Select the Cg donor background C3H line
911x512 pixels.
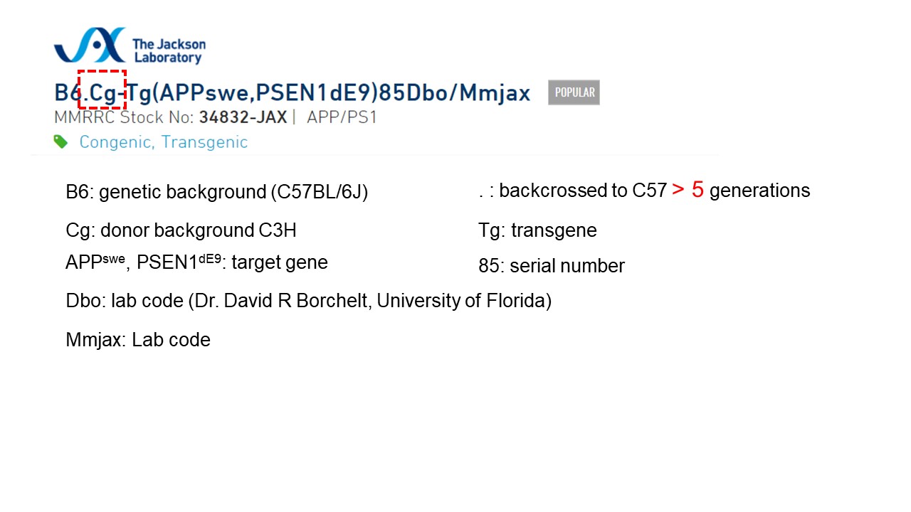(181, 230)
